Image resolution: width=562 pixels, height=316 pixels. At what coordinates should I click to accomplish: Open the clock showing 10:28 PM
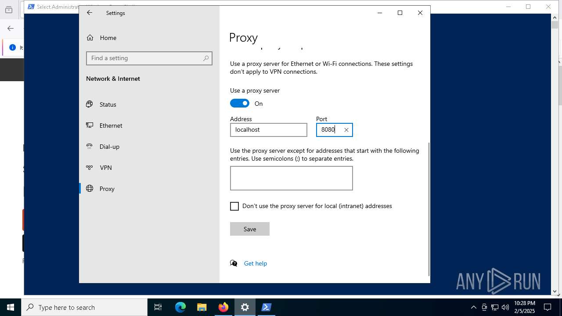pyautogui.click(x=524, y=307)
